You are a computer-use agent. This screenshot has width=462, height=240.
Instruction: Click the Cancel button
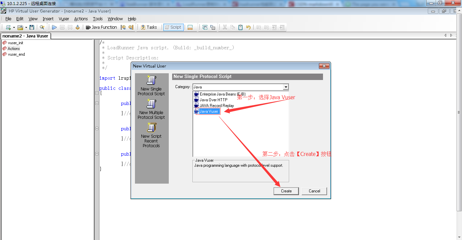[x=314, y=191]
